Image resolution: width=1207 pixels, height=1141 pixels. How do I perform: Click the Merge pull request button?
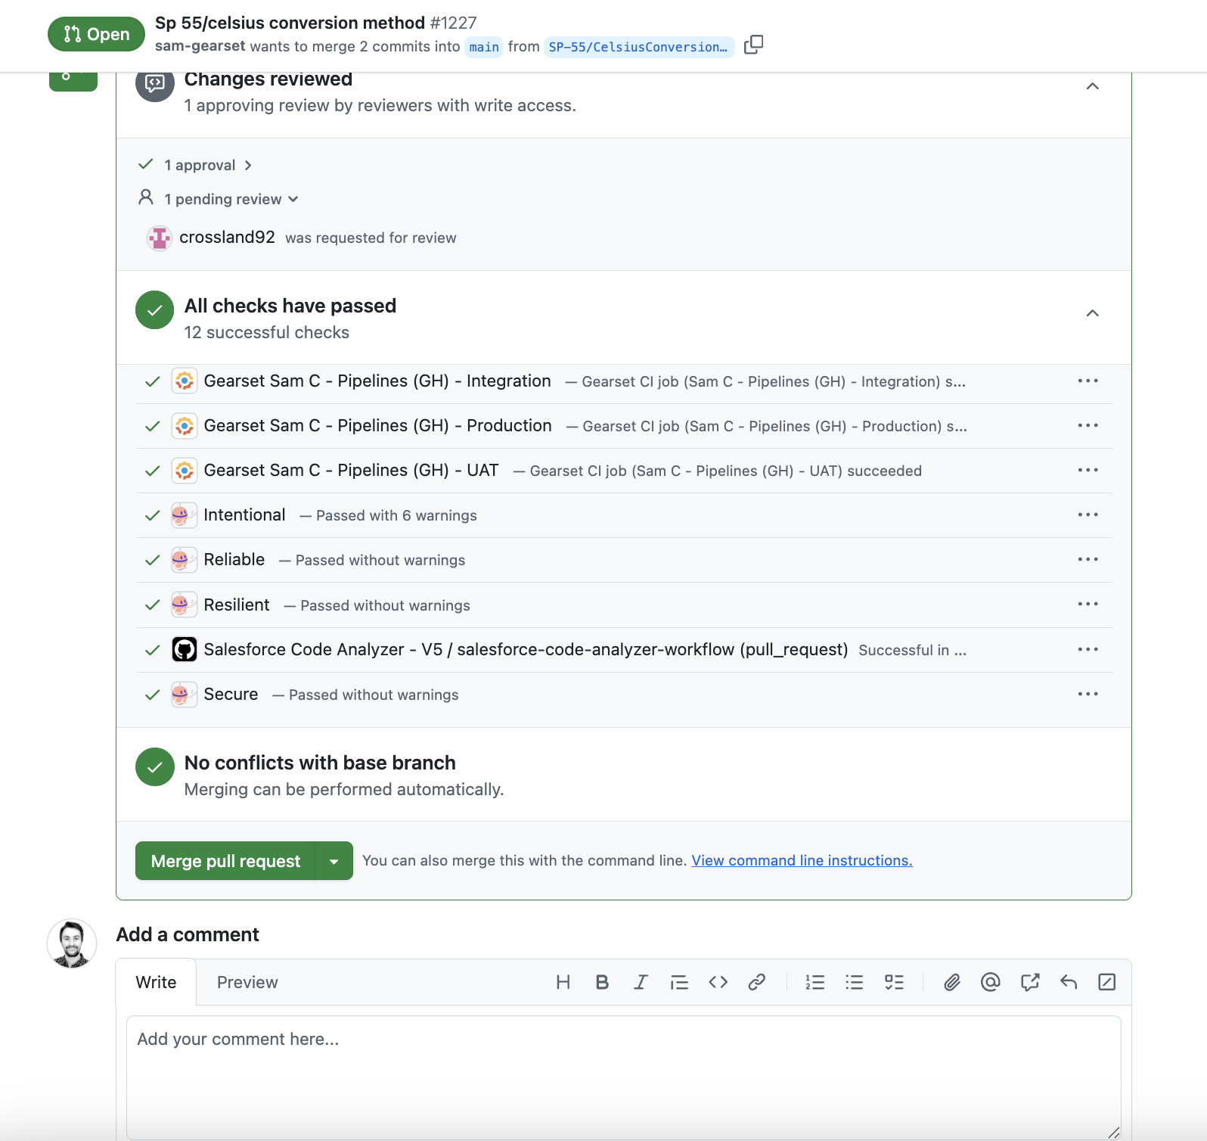tap(225, 861)
